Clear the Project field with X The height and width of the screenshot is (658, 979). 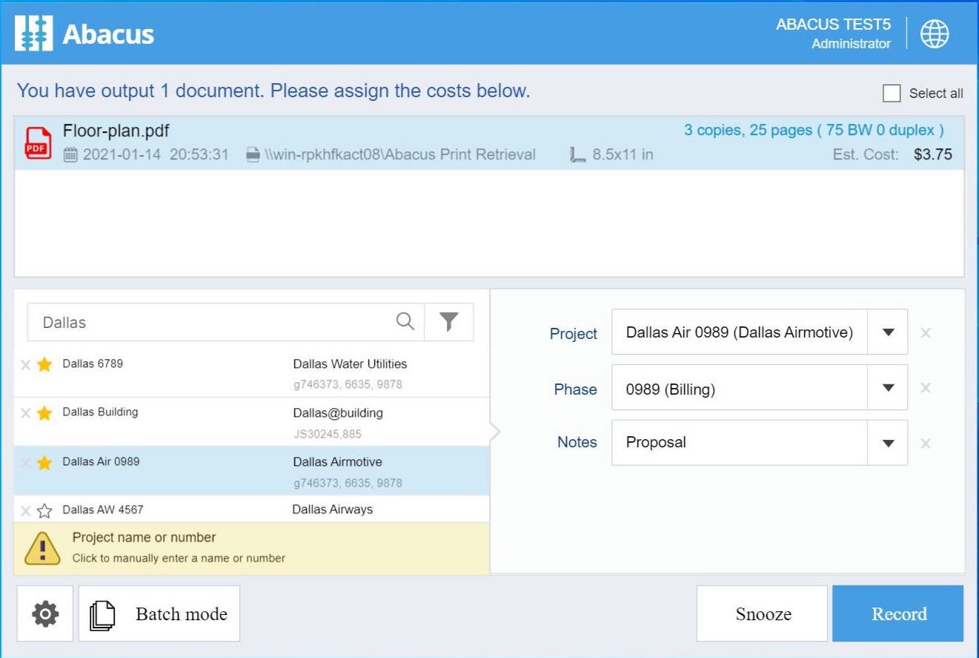925,332
